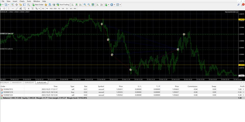Open the notifications chat icon with red badge
This screenshot has height=122, width=245.
(243, 5)
